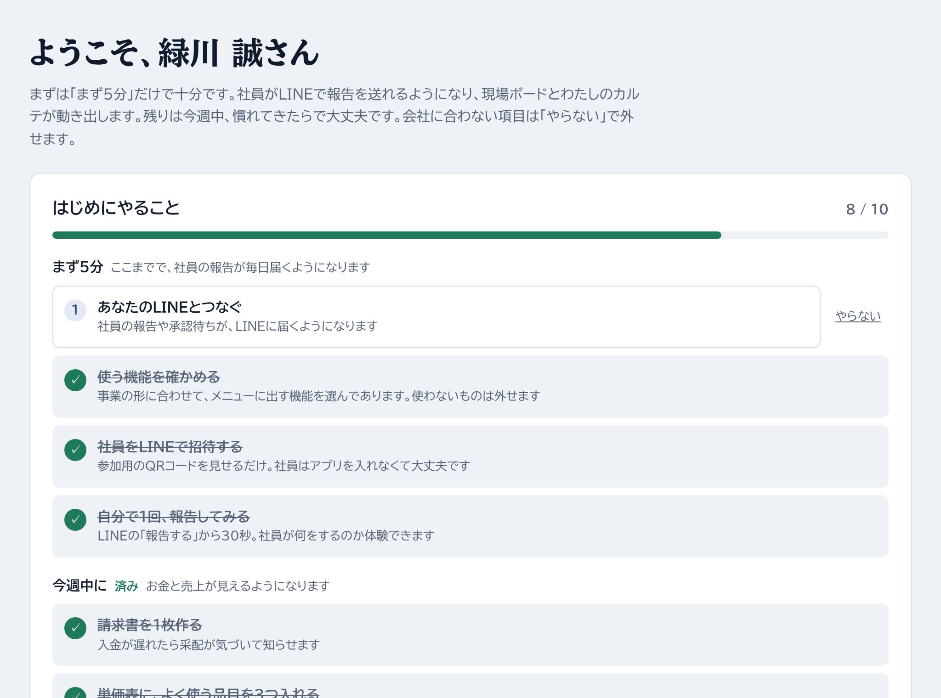Click the description 事業の形に合わせて、メニューに出す機能
The height and width of the screenshot is (698, 941).
[x=319, y=396]
